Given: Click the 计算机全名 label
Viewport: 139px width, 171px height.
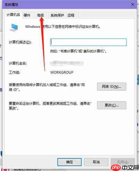Looking at the screenshot, I should pyautogui.click(x=18, y=63).
